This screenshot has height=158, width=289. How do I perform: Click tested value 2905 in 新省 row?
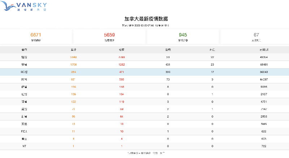[x=264, y=117]
